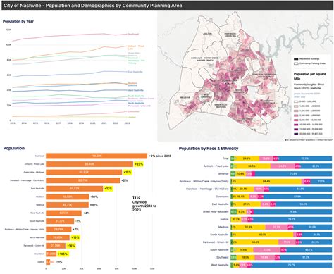This screenshot has height=274, width=334.
Task: Click the '11% Citywide growth 2013 to 2023' note
Action: 144,204
